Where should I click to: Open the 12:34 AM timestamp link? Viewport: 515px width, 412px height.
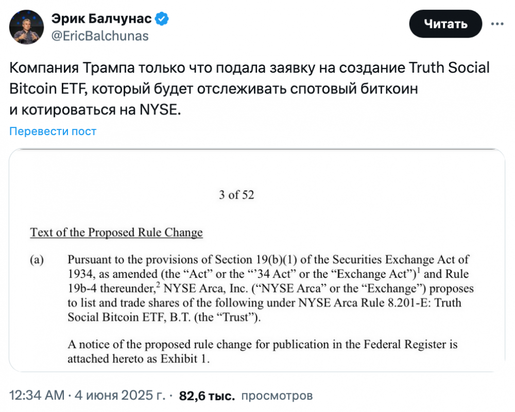pos(37,395)
